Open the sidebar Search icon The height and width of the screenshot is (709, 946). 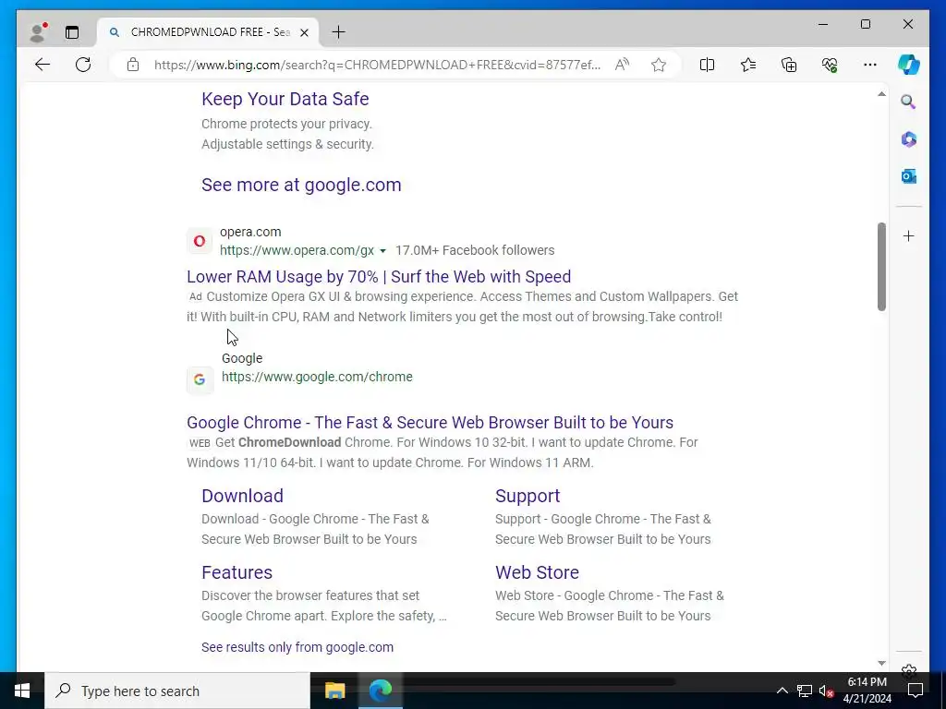click(909, 102)
